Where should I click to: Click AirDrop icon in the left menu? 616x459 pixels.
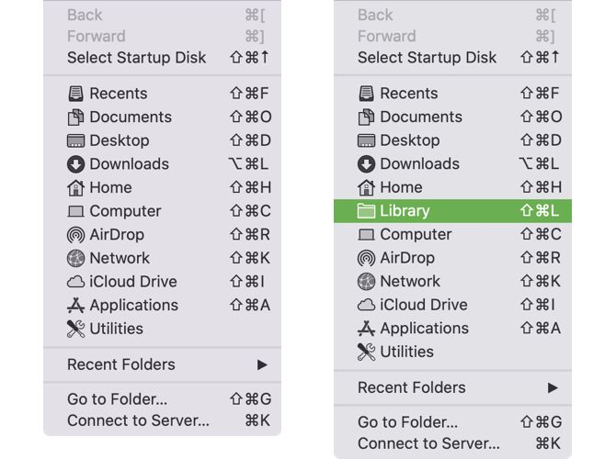[75, 235]
